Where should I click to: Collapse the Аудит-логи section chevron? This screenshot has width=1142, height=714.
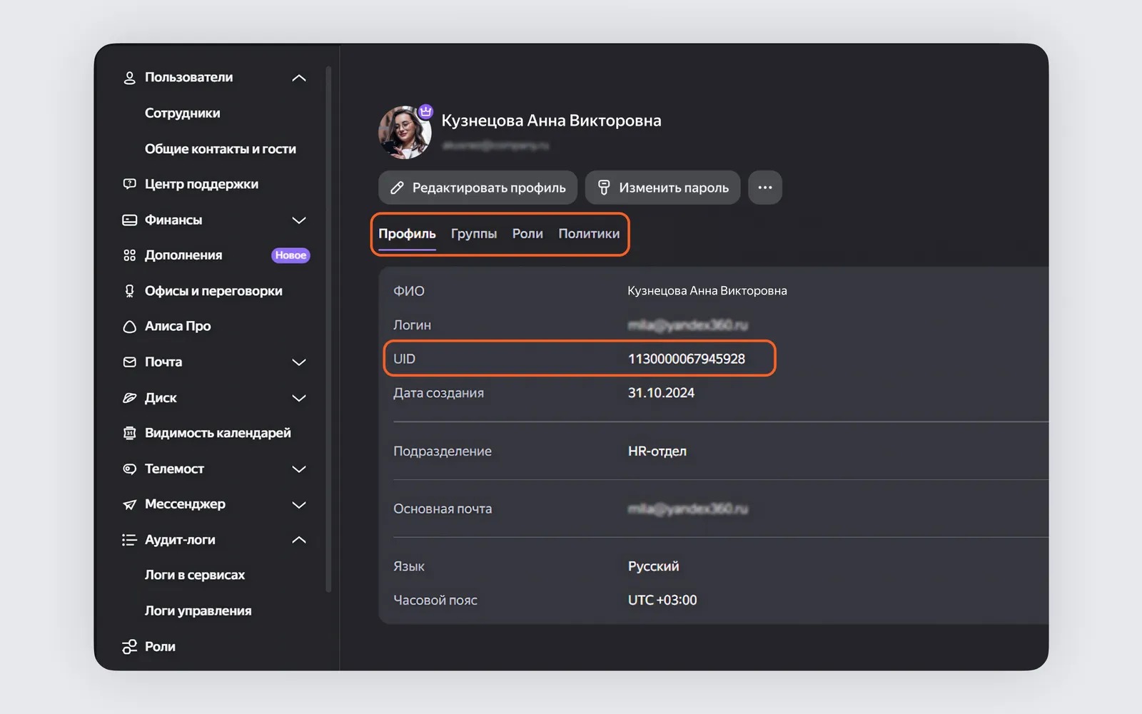299,540
